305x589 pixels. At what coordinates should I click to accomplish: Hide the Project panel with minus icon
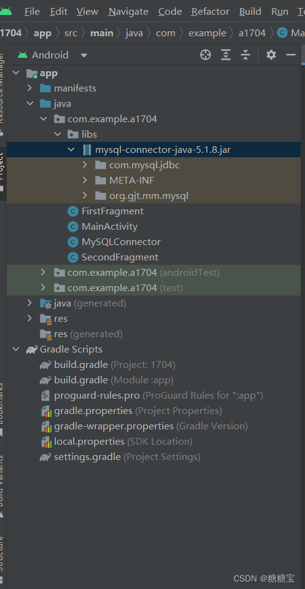(291, 55)
